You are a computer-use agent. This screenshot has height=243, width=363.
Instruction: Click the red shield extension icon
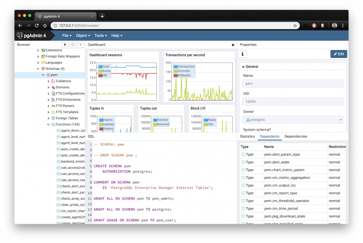pyautogui.click(x=314, y=26)
